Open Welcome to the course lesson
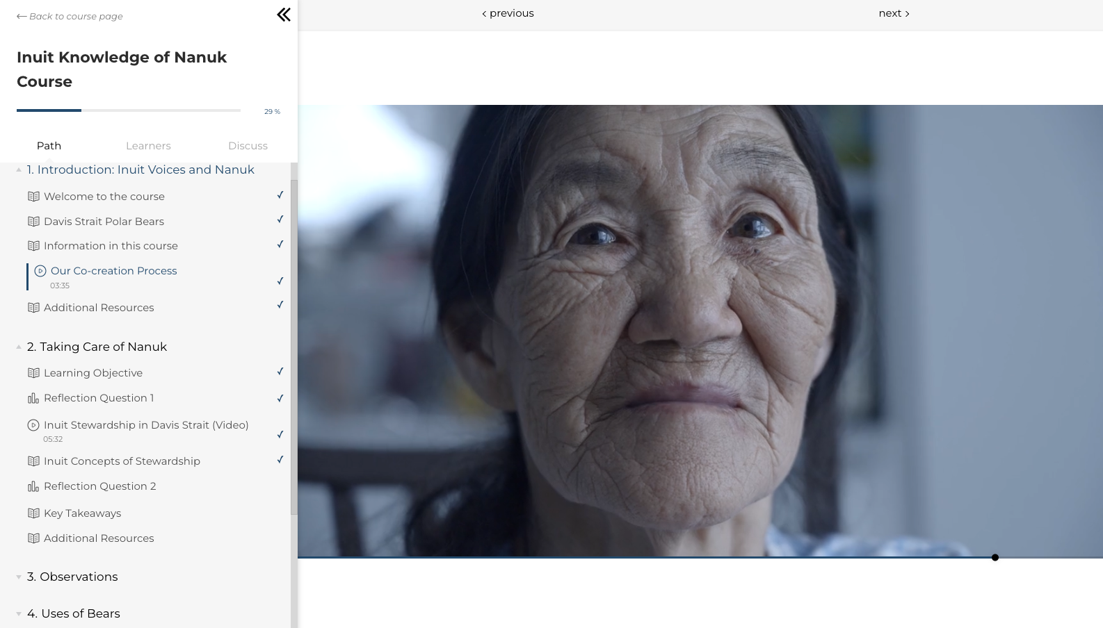 104,197
